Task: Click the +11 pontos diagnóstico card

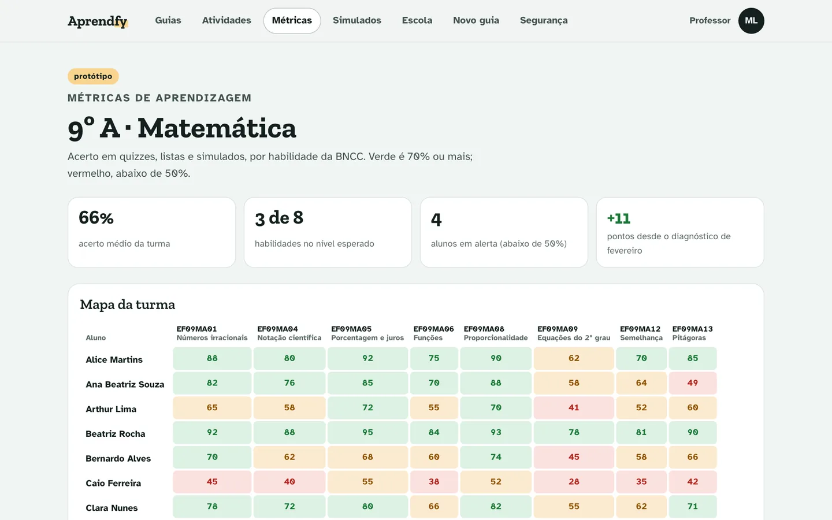Action: coord(680,232)
